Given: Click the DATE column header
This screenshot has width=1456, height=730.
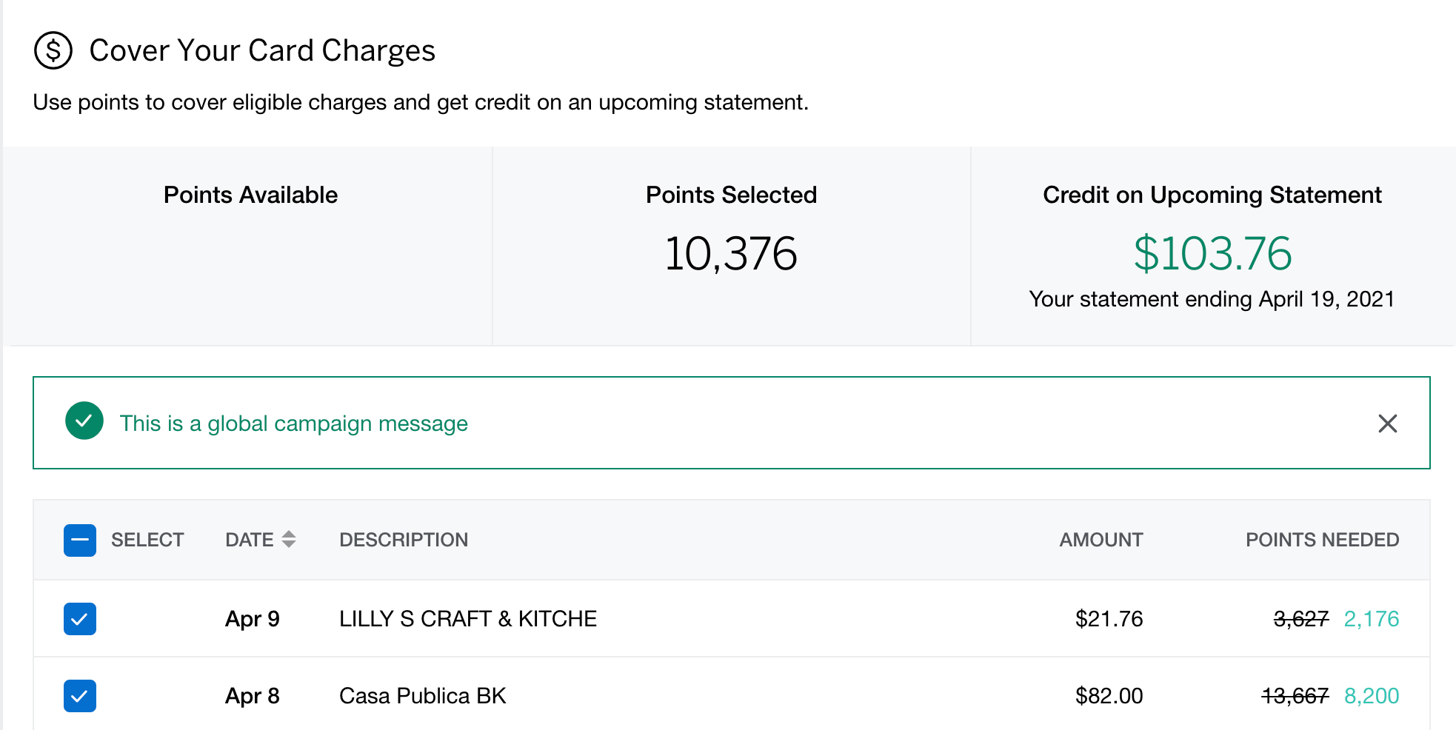Looking at the screenshot, I should (250, 540).
